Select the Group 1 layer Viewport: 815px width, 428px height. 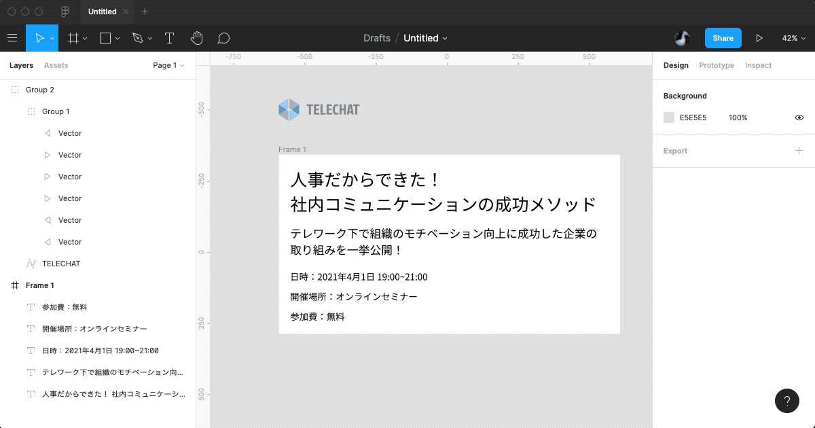[x=98, y=111]
